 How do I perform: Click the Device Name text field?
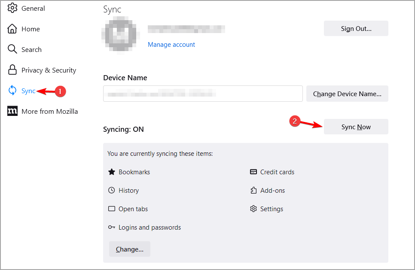[203, 93]
